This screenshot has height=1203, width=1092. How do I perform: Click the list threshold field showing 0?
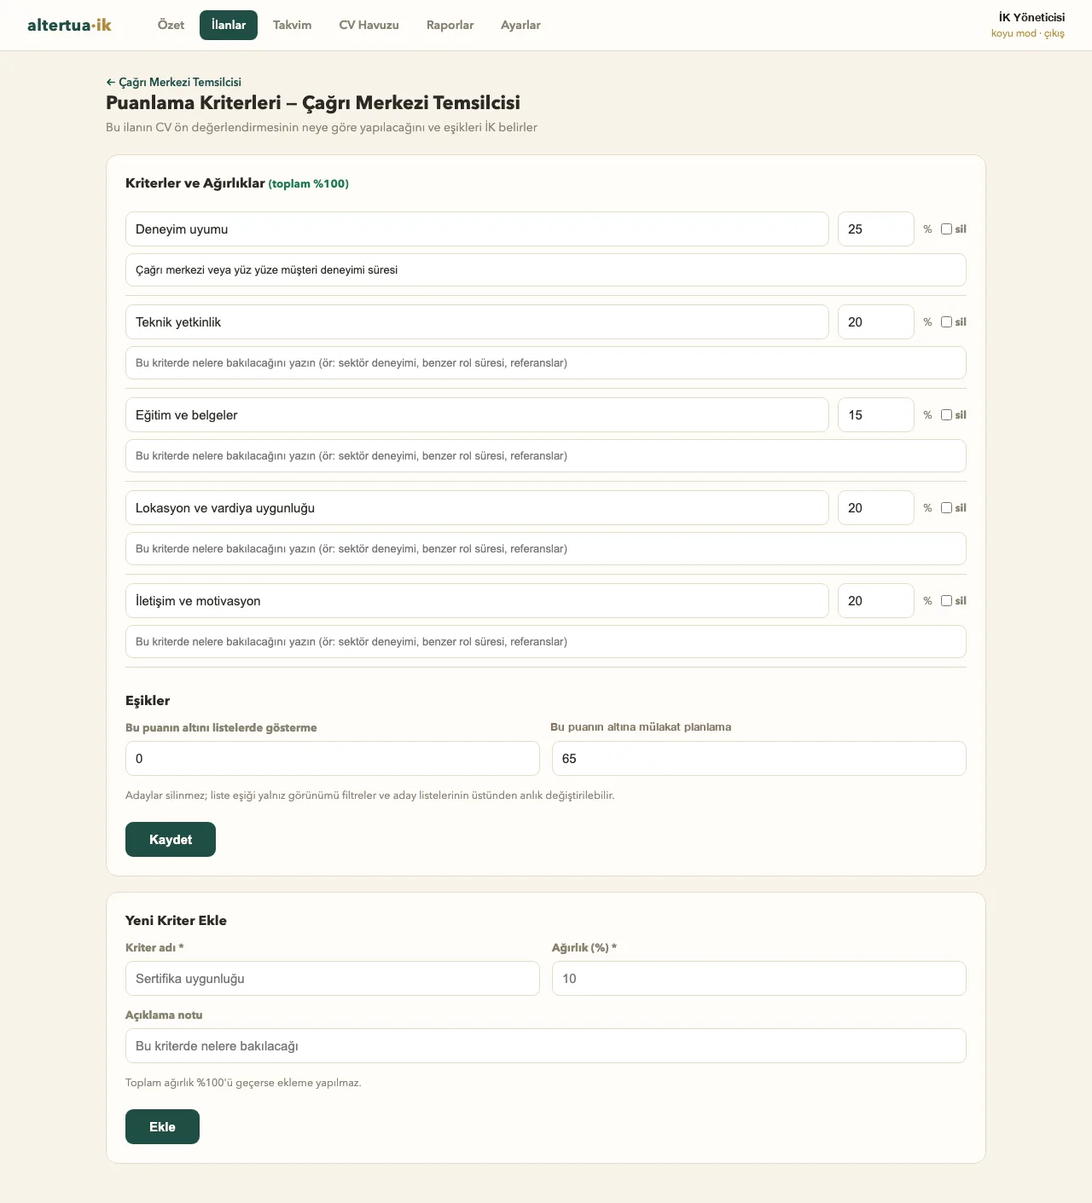tap(333, 758)
